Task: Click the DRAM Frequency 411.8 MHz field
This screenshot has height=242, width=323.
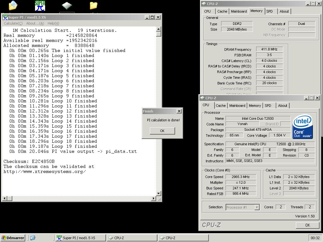Action: tap(269, 49)
